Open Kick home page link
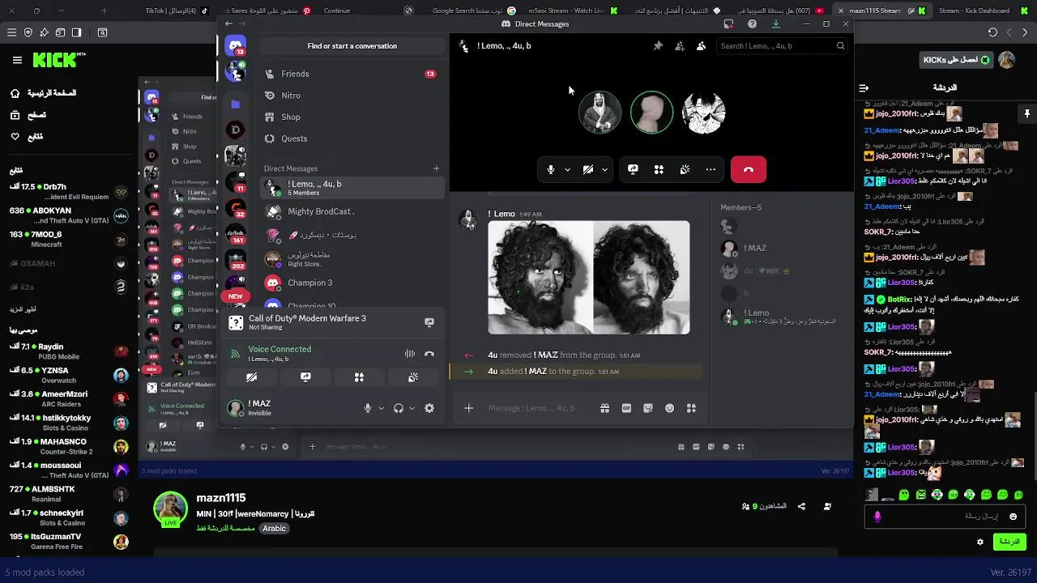1037x583 pixels. (x=44, y=93)
